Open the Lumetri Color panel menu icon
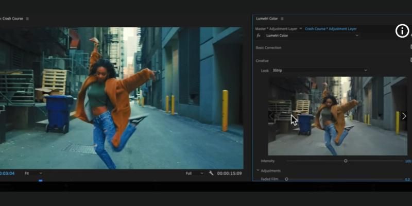 click(282, 19)
